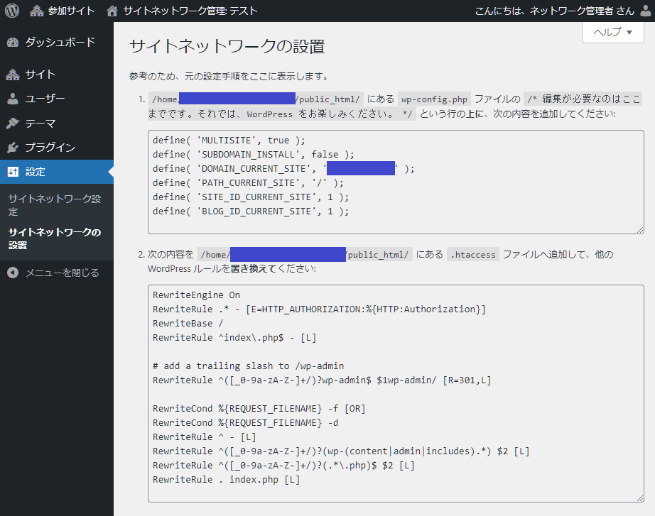Click the 'SITE_ID_CURRENT_SITE' define line

(x=251, y=197)
